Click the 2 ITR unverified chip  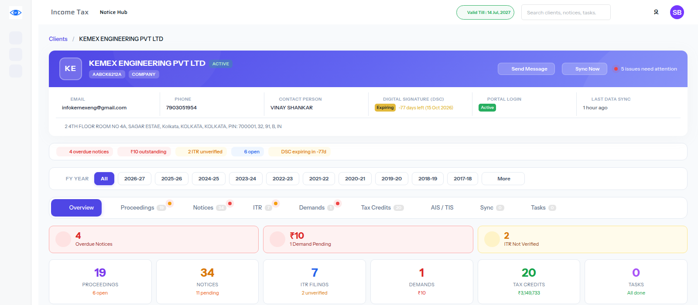coord(201,152)
